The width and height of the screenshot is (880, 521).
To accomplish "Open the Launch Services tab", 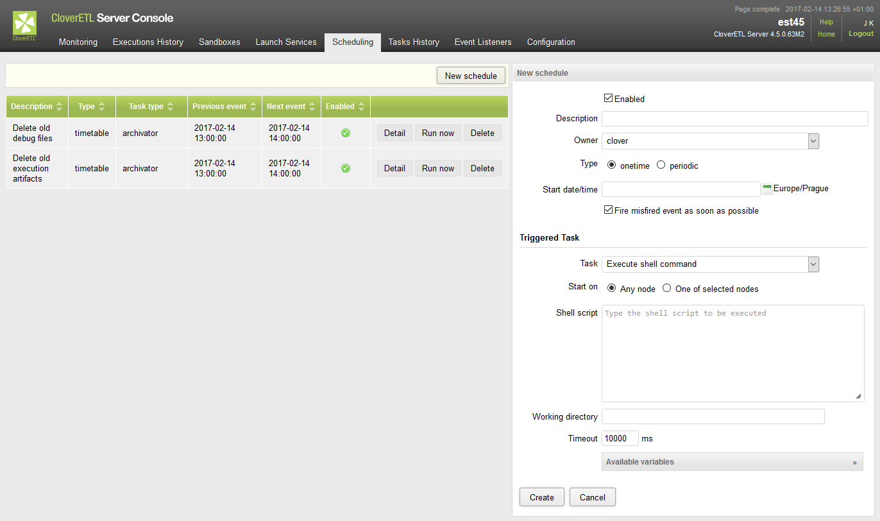I will click(286, 42).
